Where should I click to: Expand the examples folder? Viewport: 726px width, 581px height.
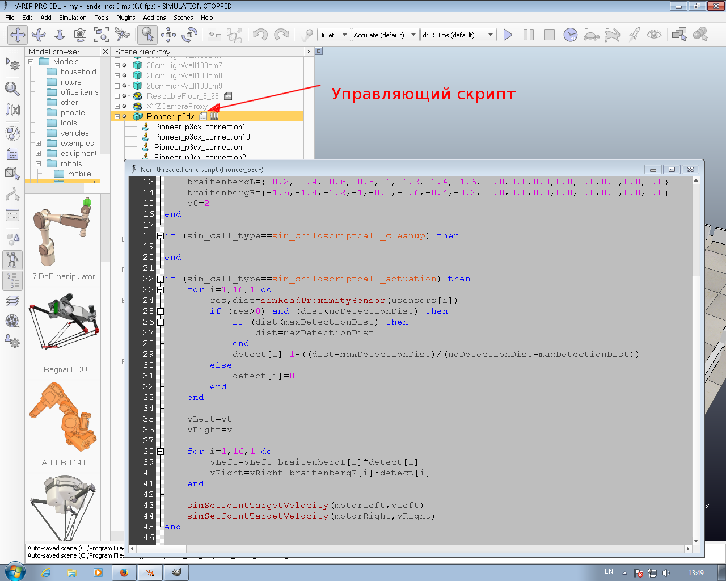point(38,144)
